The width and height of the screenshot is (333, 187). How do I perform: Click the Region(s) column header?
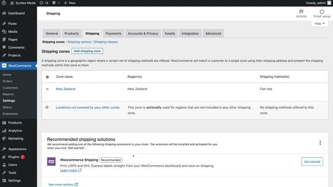coord(134,77)
